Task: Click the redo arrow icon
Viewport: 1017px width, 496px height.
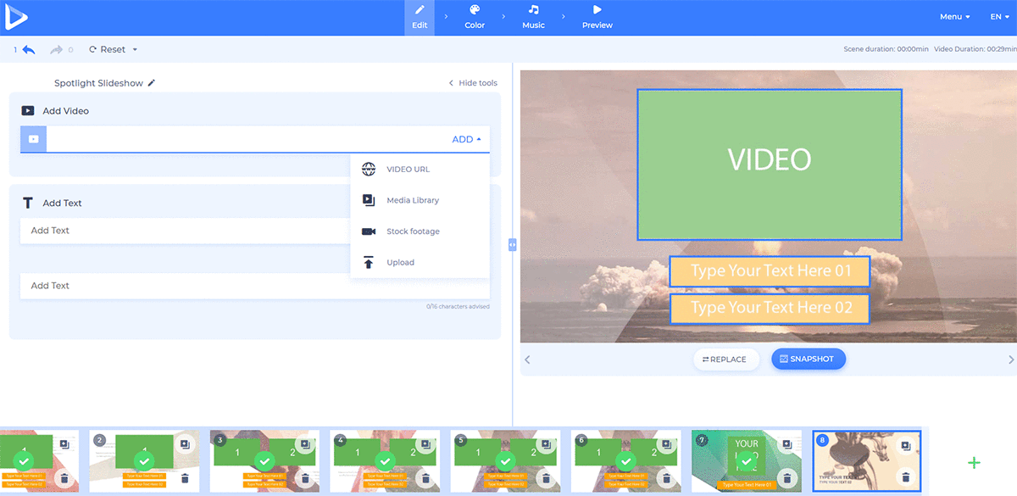Action: pos(56,50)
